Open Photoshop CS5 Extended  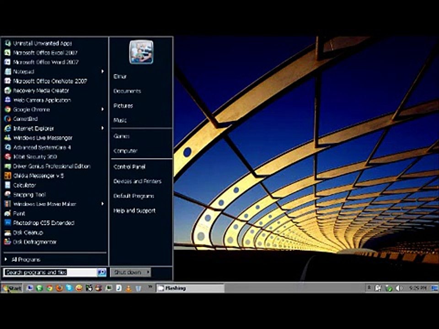click(x=54, y=223)
